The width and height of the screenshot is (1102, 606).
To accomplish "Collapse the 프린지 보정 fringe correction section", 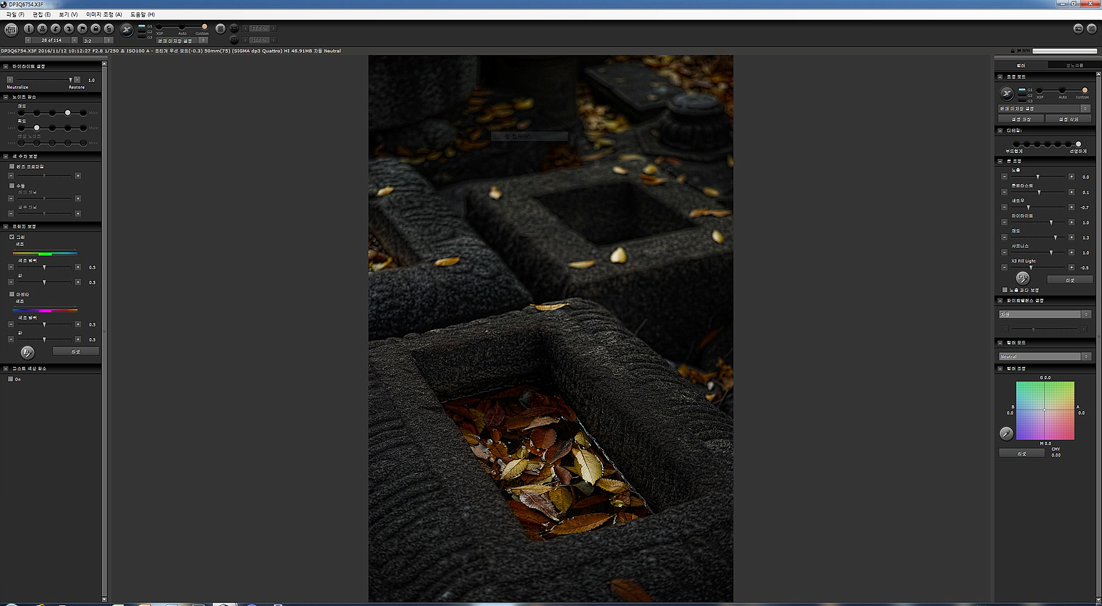I will tap(6, 227).
